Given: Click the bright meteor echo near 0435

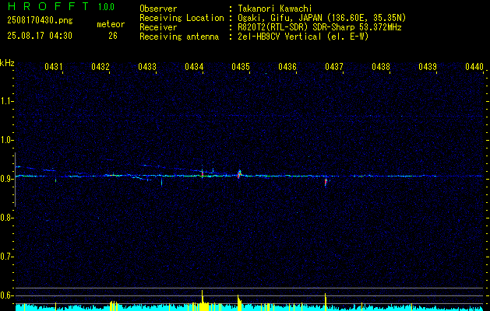Looking at the screenshot, I should coord(239,173).
